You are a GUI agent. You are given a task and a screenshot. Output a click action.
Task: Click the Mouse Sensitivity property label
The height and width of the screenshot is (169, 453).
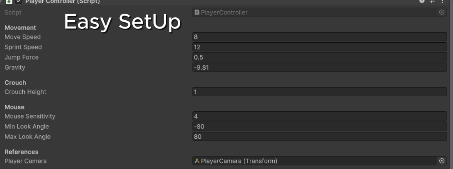pos(30,116)
